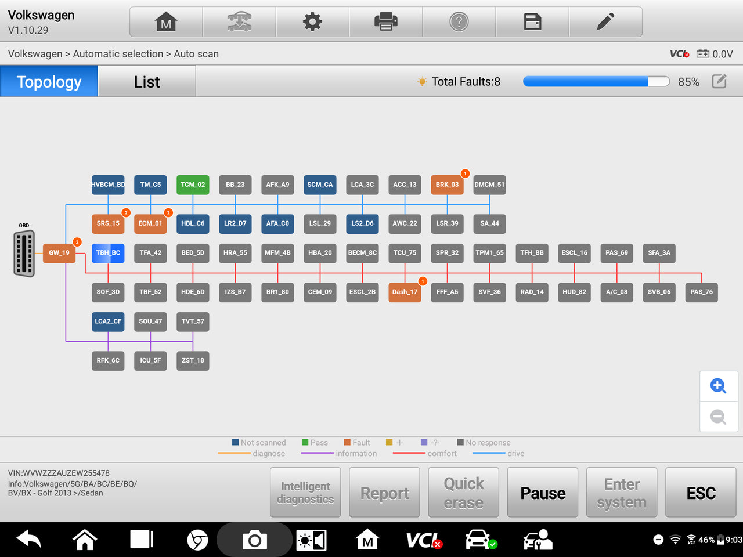Select the A/C_08 module
Viewport: 743px width, 557px height.
click(x=616, y=292)
